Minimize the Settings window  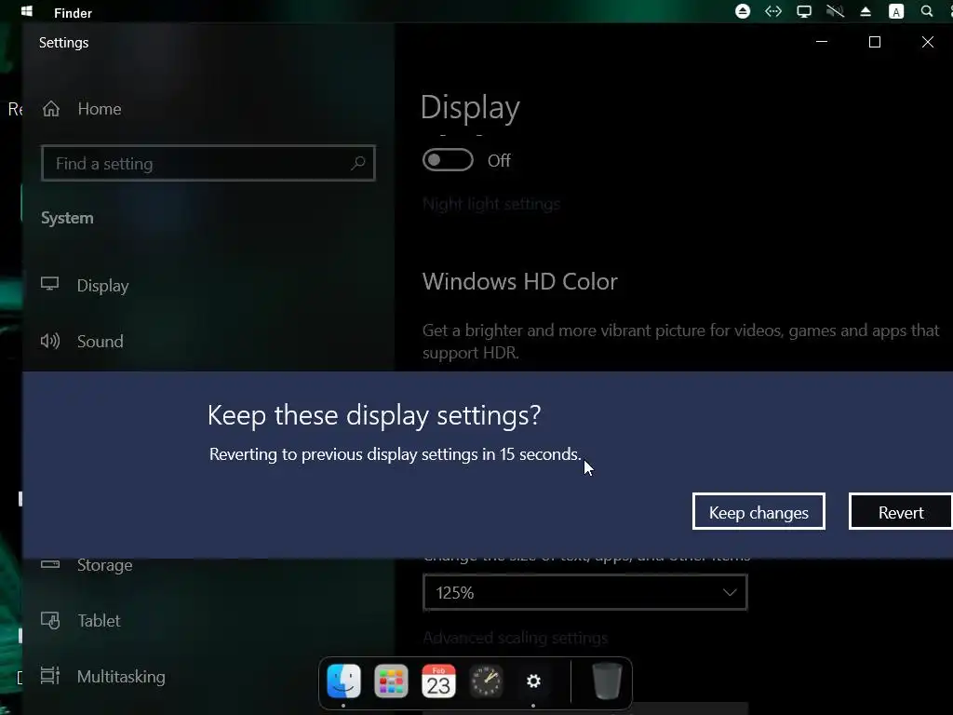822,41
